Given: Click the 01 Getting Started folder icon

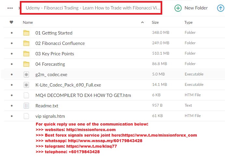Looking at the screenshot, I should 26,33.
